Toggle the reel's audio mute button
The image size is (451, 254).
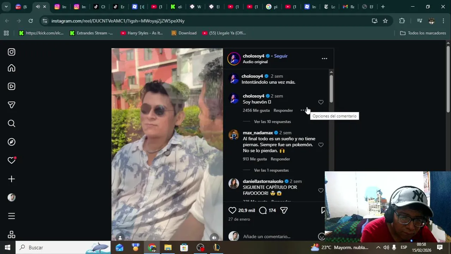coord(214,237)
